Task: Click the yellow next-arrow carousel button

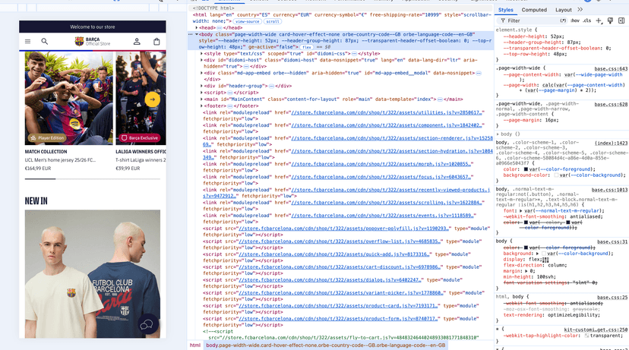Action: [x=152, y=99]
